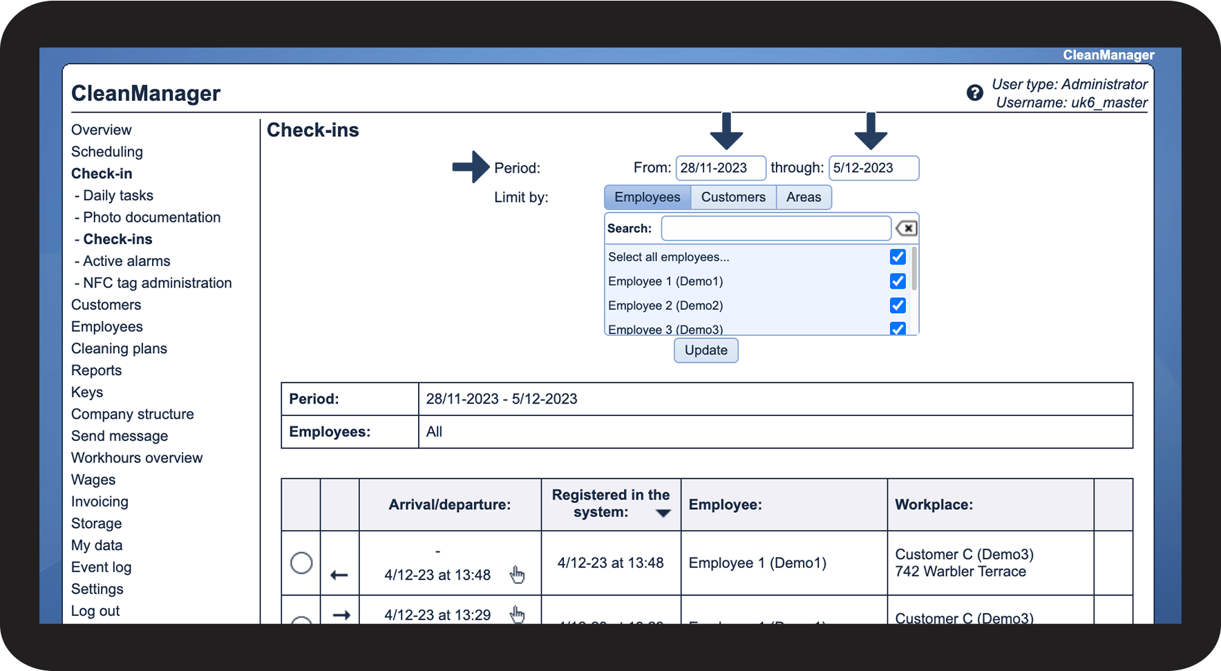1221x671 pixels.
Task: Click hand icon next to 4/12-23 13:48
Action: click(x=517, y=574)
